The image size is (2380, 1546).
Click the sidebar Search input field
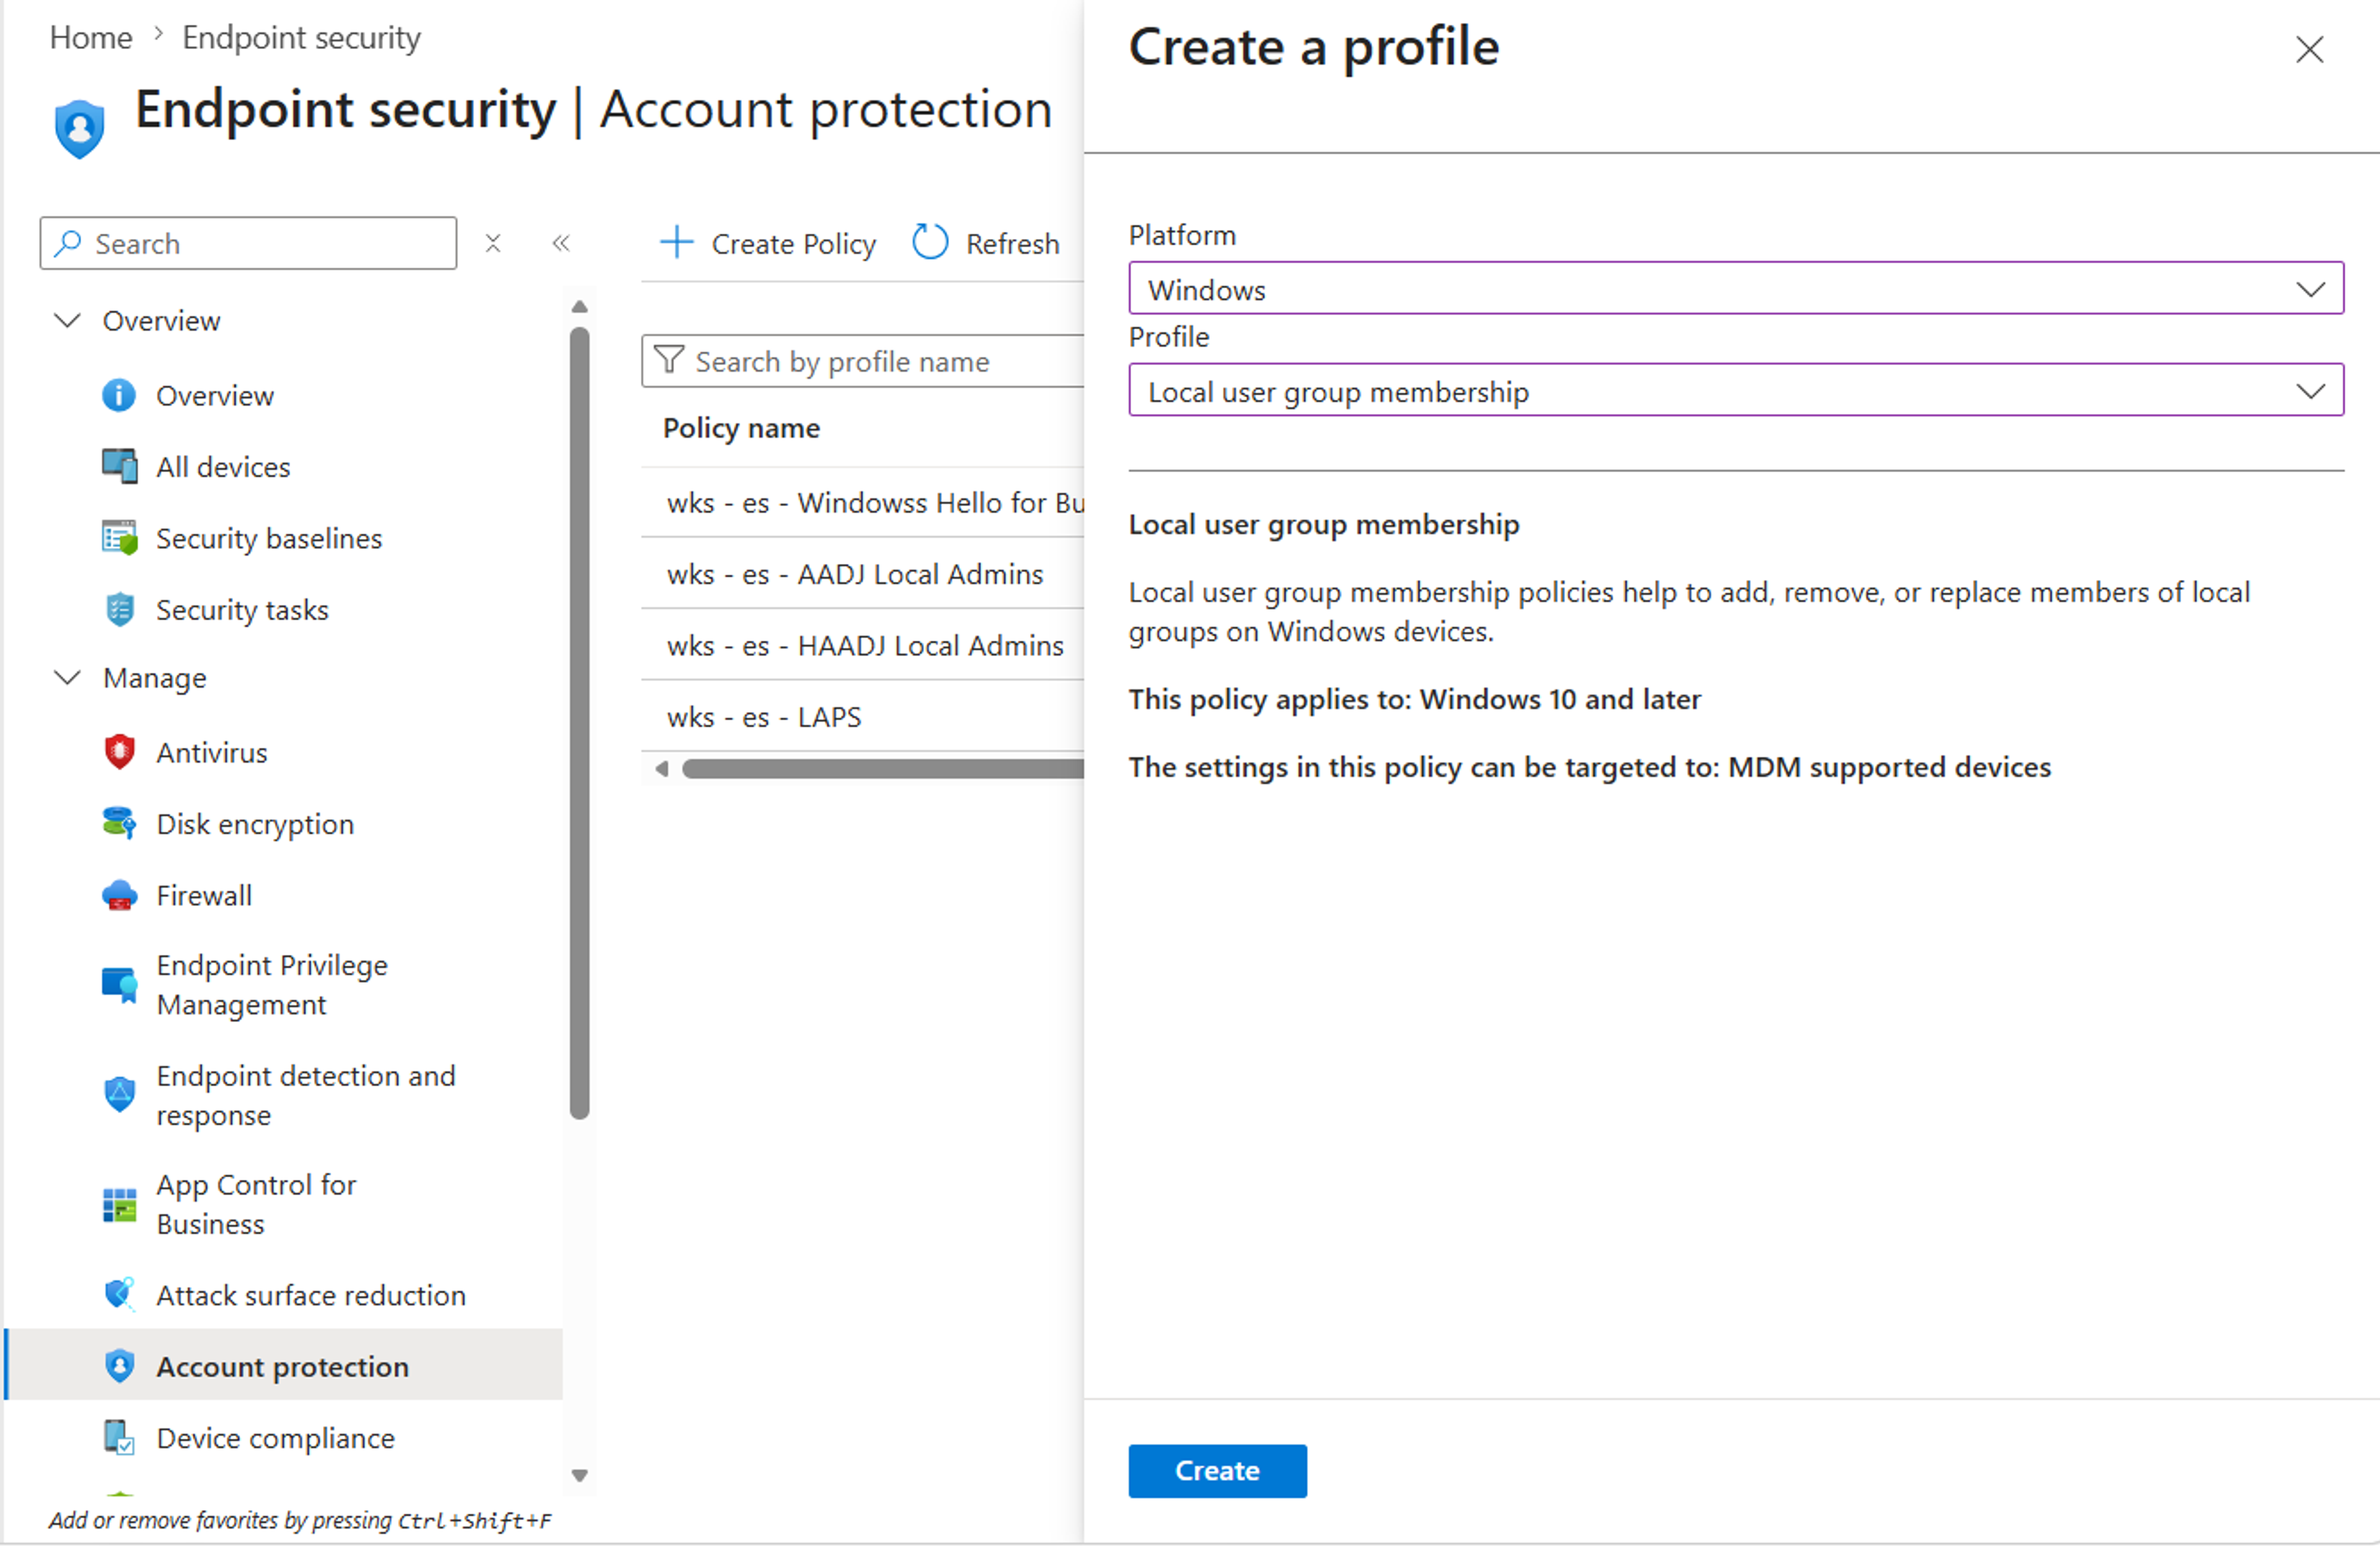coord(248,243)
